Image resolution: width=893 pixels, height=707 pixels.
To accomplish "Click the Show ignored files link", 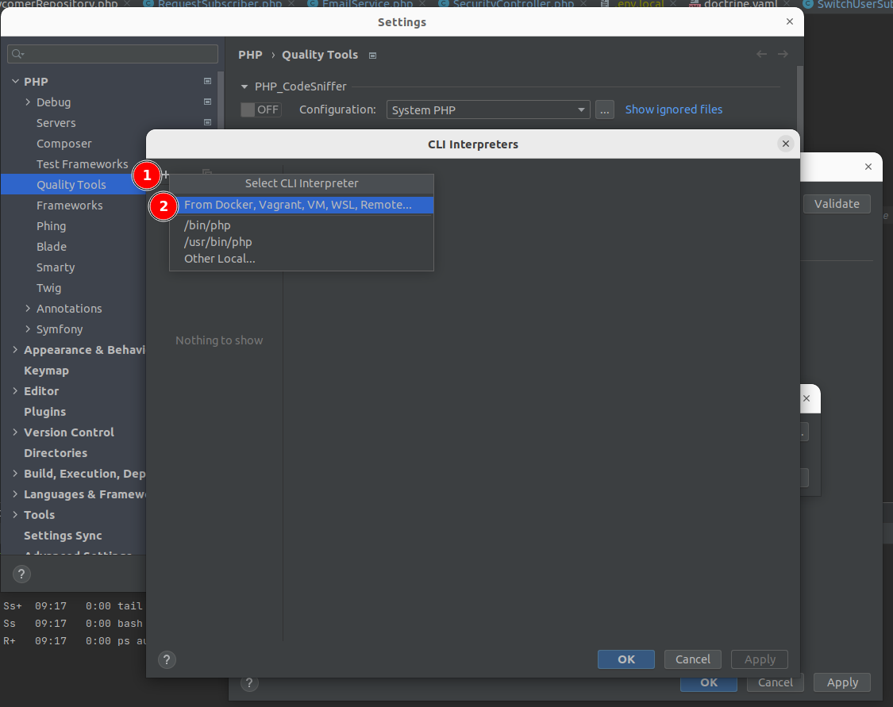I will click(x=673, y=110).
